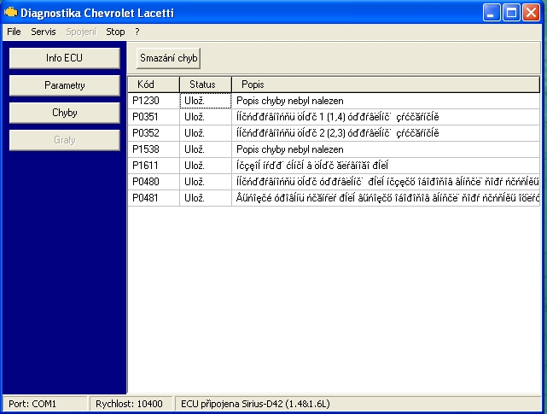
Task: Open the Servis menu
Action: click(x=44, y=32)
